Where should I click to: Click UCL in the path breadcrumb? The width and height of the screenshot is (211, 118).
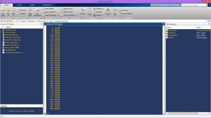point(50,21)
